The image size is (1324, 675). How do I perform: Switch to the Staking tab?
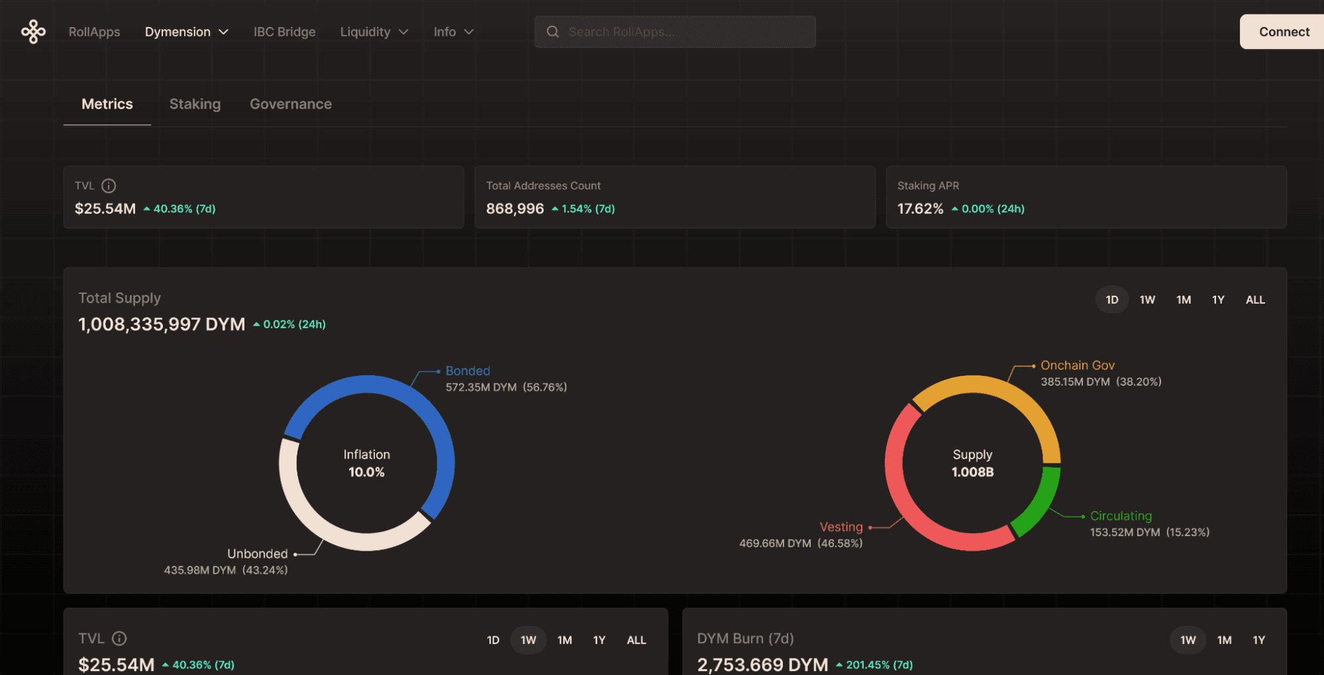[195, 104]
